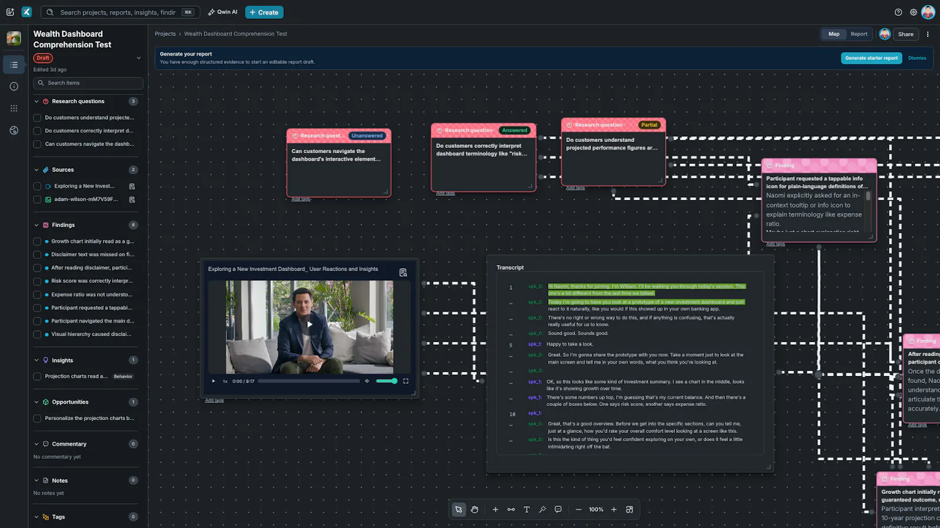The width and height of the screenshot is (940, 528).
Task: Click the Share button
Action: pyautogui.click(x=906, y=34)
